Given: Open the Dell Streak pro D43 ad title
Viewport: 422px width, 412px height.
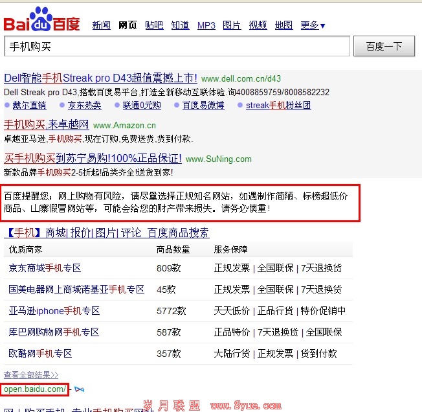Looking at the screenshot, I should [101, 78].
